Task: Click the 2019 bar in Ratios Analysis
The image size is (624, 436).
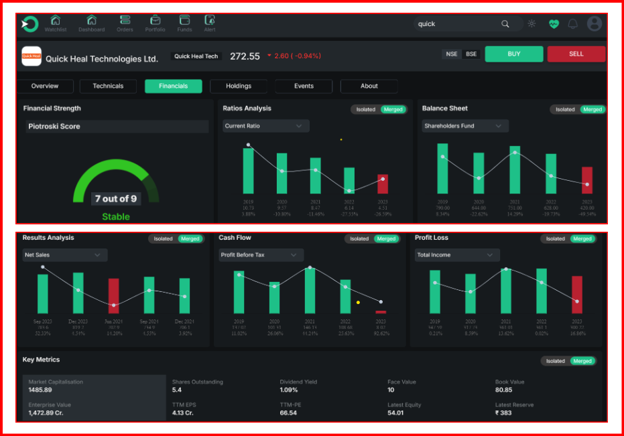Action: tap(248, 171)
